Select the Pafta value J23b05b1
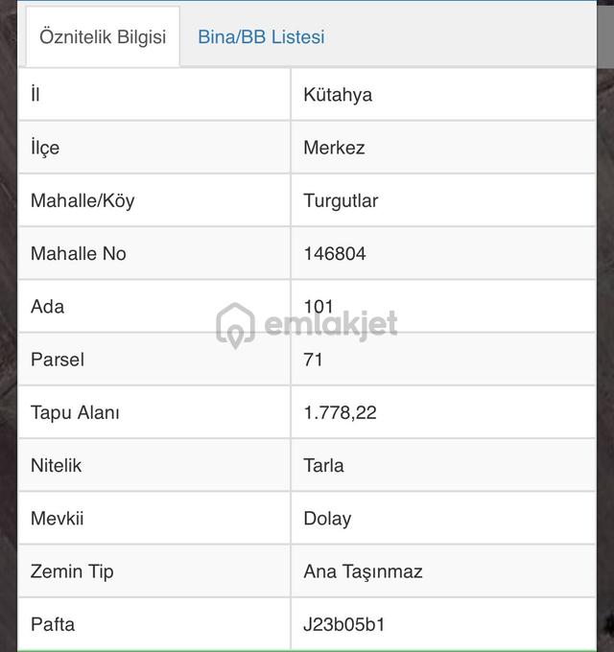Screen dimensions: 614x652 pos(344,624)
